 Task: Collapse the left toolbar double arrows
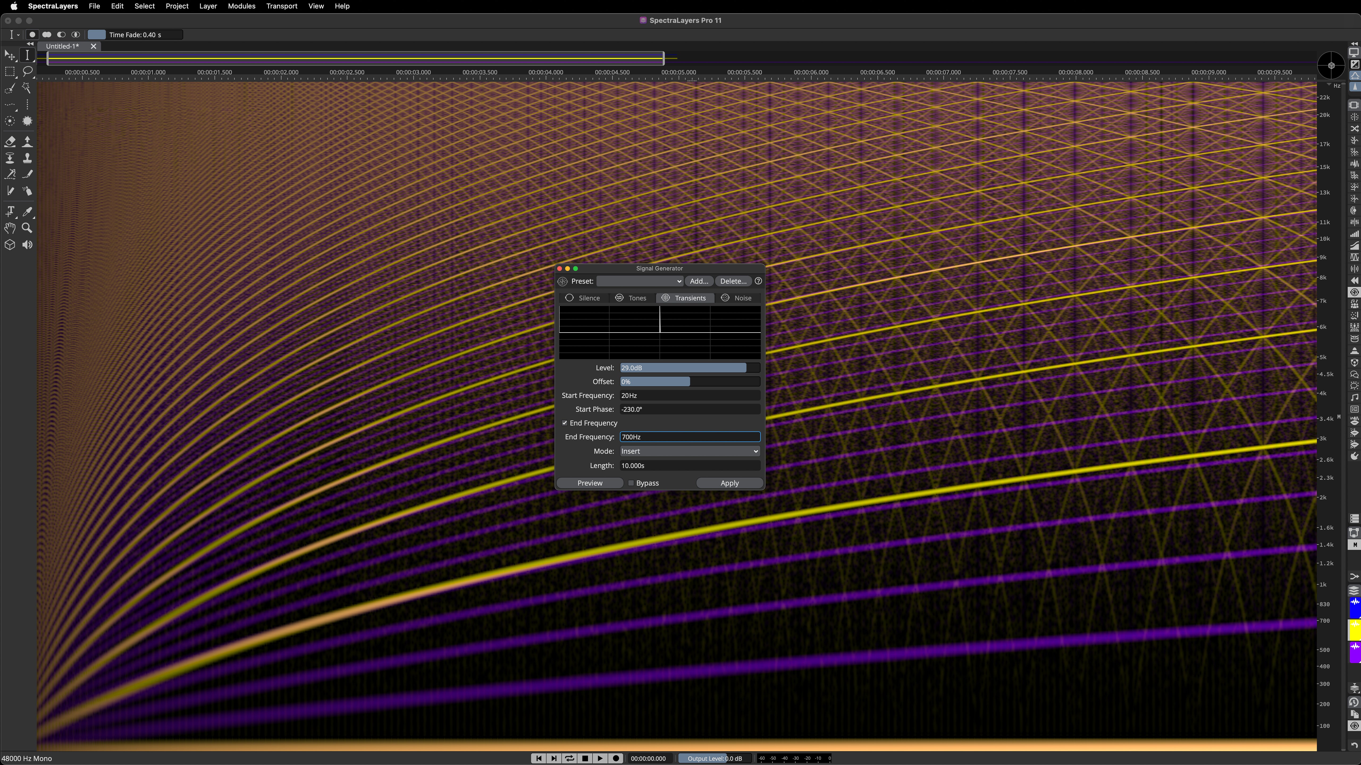(x=30, y=44)
